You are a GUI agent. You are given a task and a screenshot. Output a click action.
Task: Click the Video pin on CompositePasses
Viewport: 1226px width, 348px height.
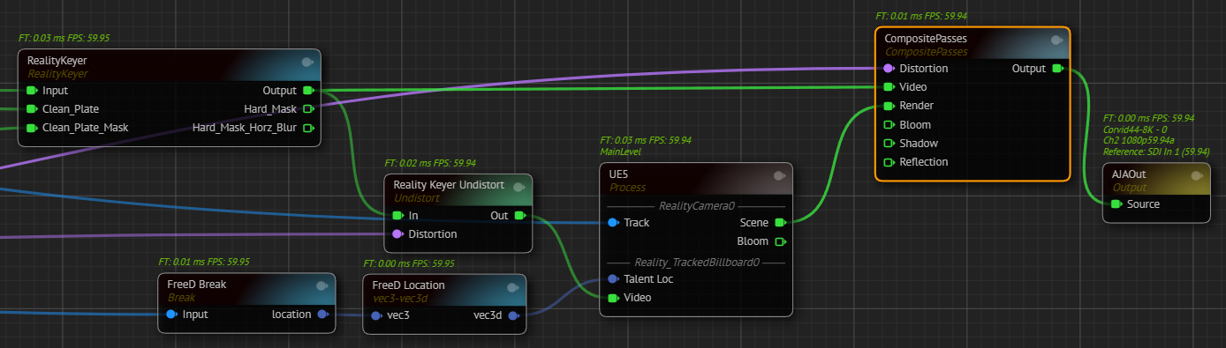coord(889,87)
